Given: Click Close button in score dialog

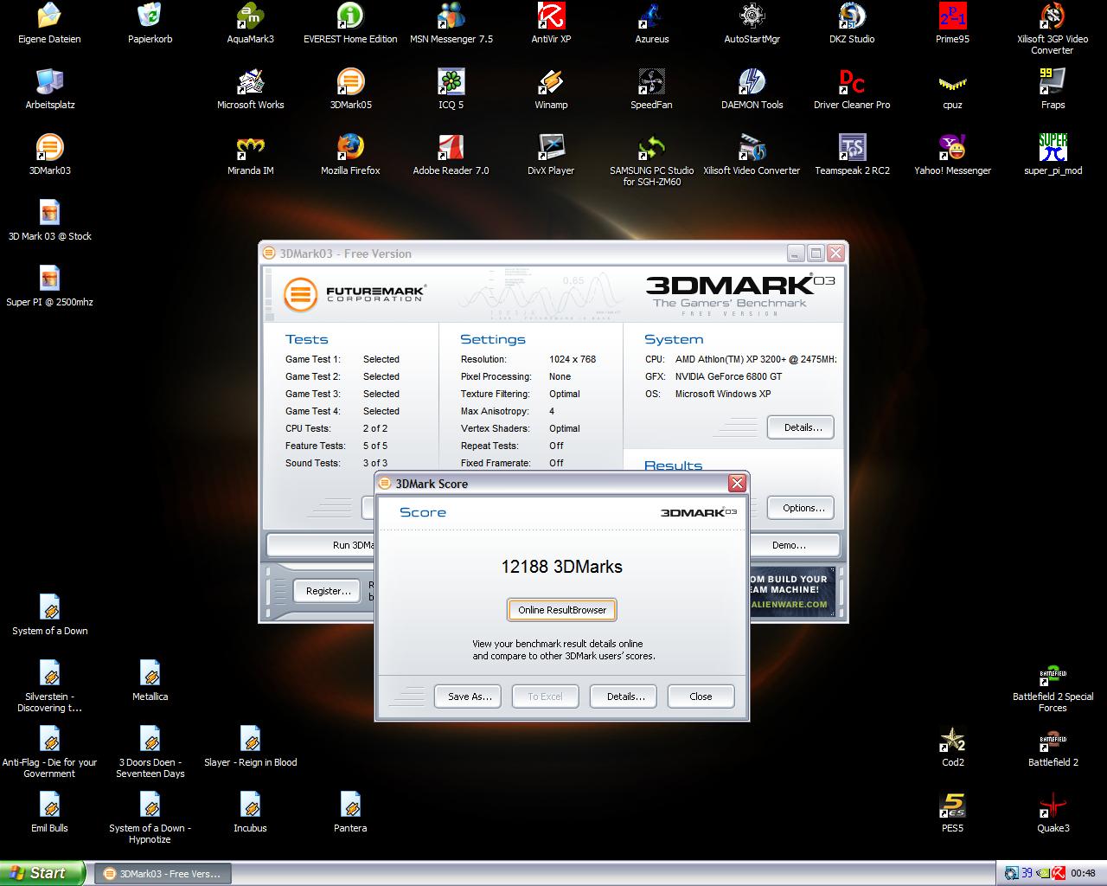Looking at the screenshot, I should [x=701, y=697].
